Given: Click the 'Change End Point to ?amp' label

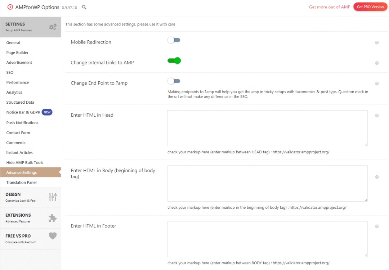Looking at the screenshot, I should 99,83.
